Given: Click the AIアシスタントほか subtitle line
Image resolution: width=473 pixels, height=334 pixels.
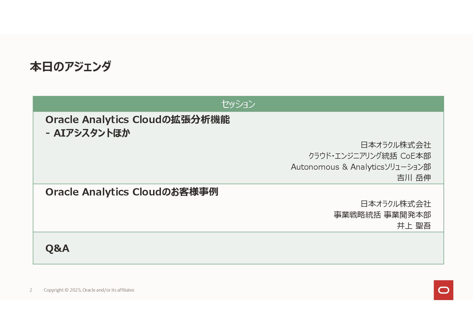Looking at the screenshot, I should [88, 133].
